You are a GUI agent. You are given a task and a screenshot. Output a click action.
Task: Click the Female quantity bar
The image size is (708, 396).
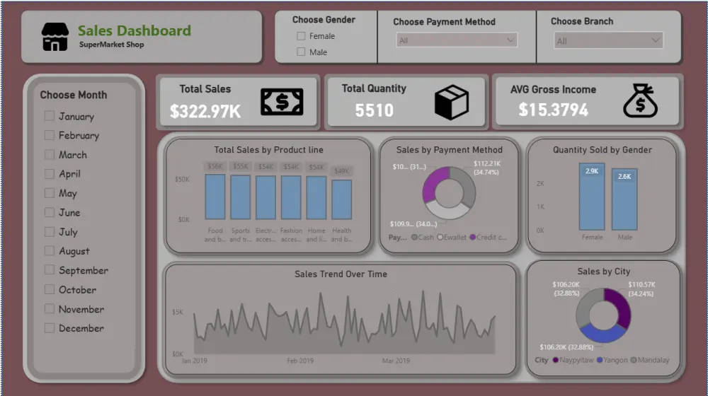click(x=591, y=197)
